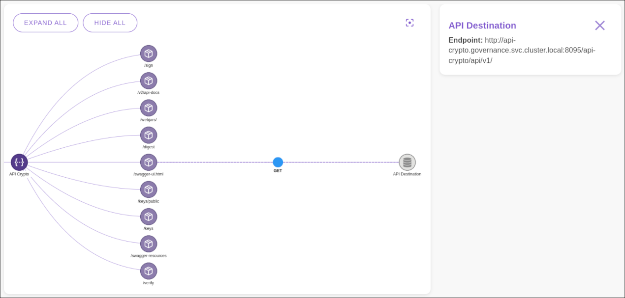Close the API Destination details panel
The height and width of the screenshot is (298, 625).
(600, 25)
